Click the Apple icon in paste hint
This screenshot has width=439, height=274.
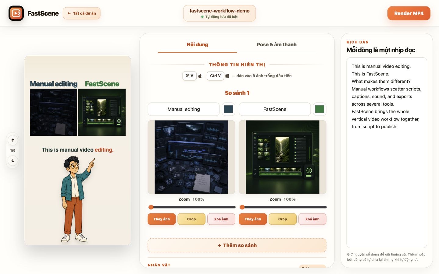coord(200,76)
